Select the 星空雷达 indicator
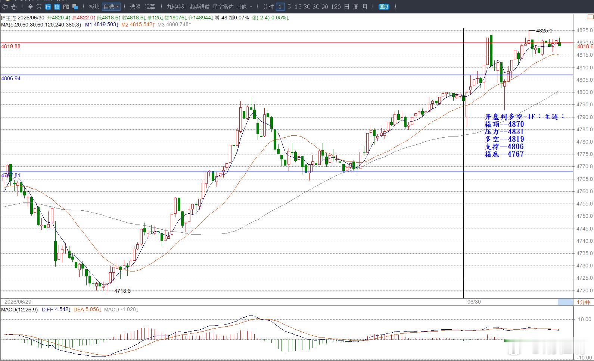 [223, 7]
